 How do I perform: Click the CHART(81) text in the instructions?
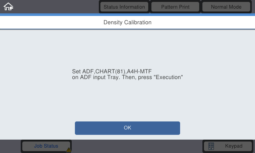coord(110,71)
